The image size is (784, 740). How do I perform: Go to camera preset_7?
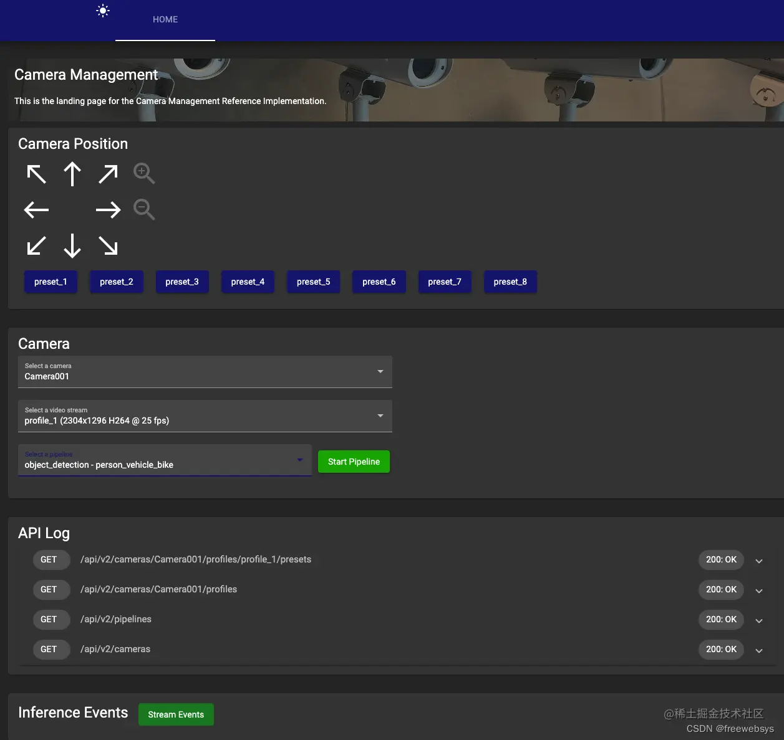445,282
